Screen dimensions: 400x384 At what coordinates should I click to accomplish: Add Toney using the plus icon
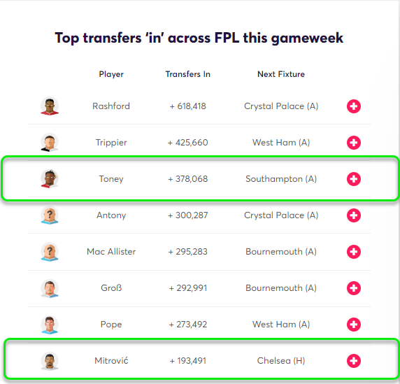[354, 179]
